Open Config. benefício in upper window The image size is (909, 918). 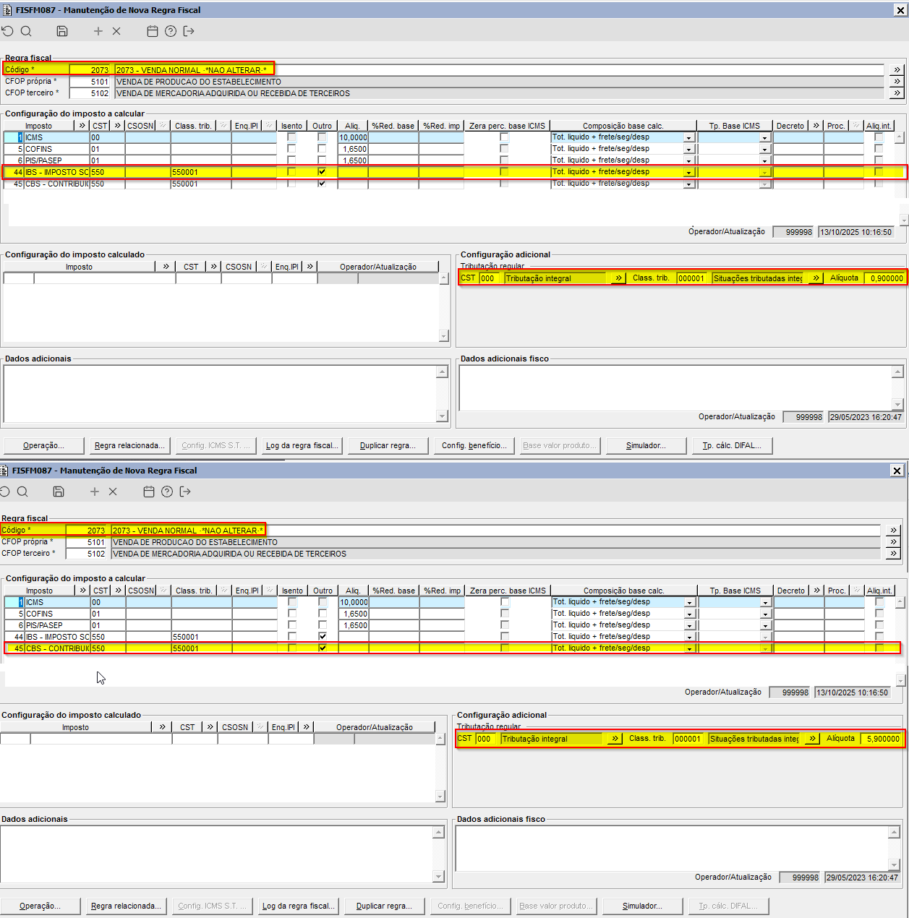click(x=474, y=445)
